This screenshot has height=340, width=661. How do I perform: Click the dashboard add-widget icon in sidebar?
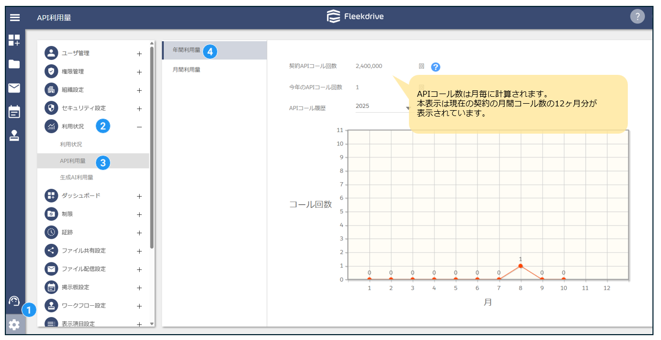point(14,40)
